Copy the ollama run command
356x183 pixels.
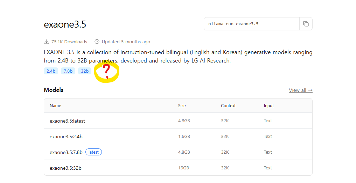[x=306, y=24]
